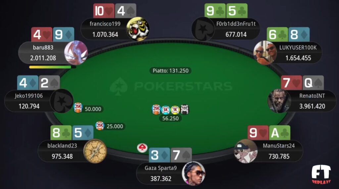Click blackland23's compass avatar
Image resolution: width=339 pixels, height=189 pixels.
95,151
